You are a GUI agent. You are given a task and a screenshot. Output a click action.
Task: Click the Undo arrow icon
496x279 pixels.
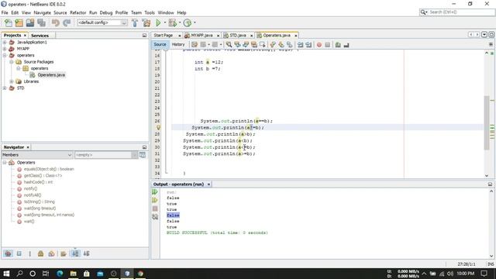point(56,22)
